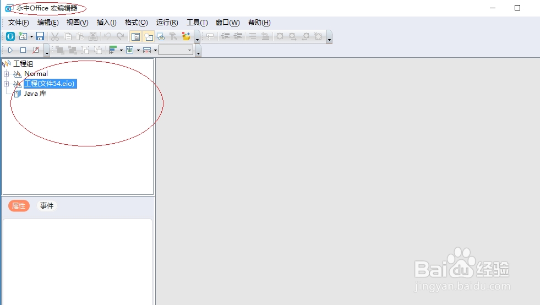Click the bring to front icon
This screenshot has width=540, height=305.
point(60,50)
